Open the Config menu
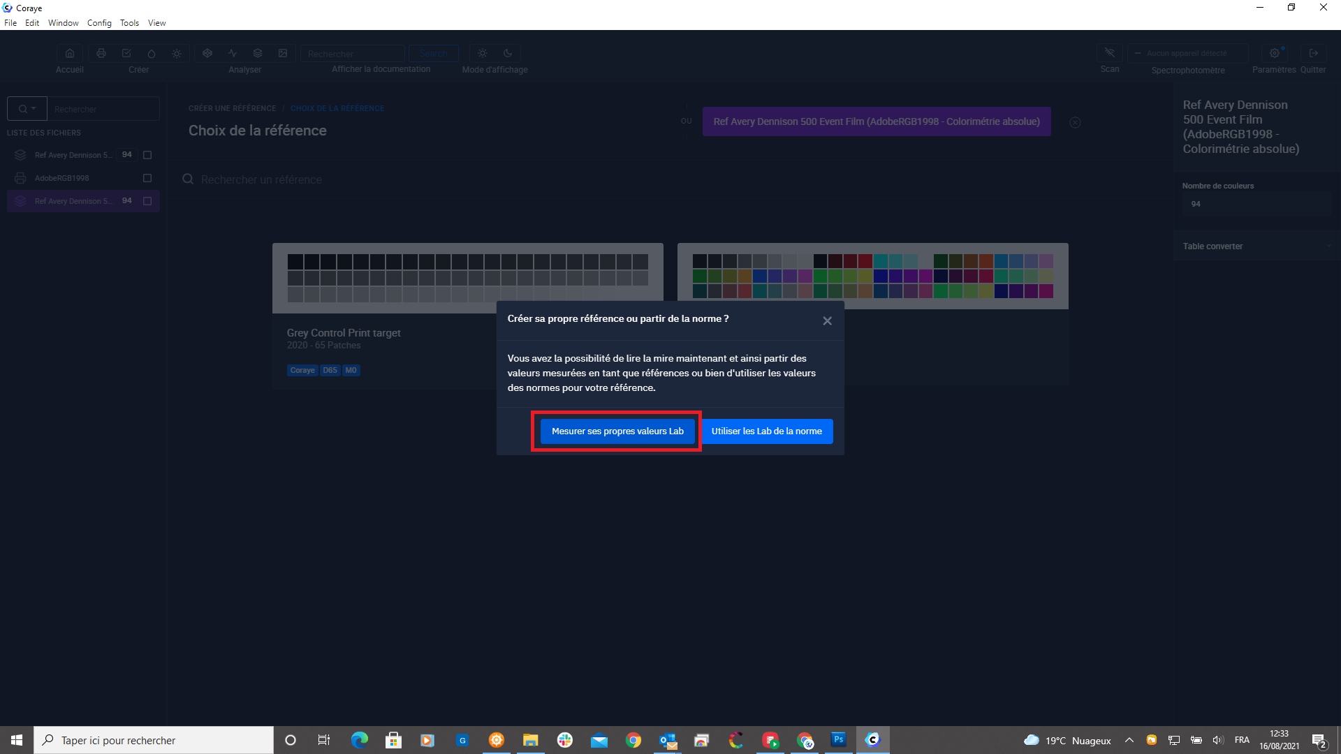Image resolution: width=1341 pixels, height=754 pixels. (x=99, y=23)
